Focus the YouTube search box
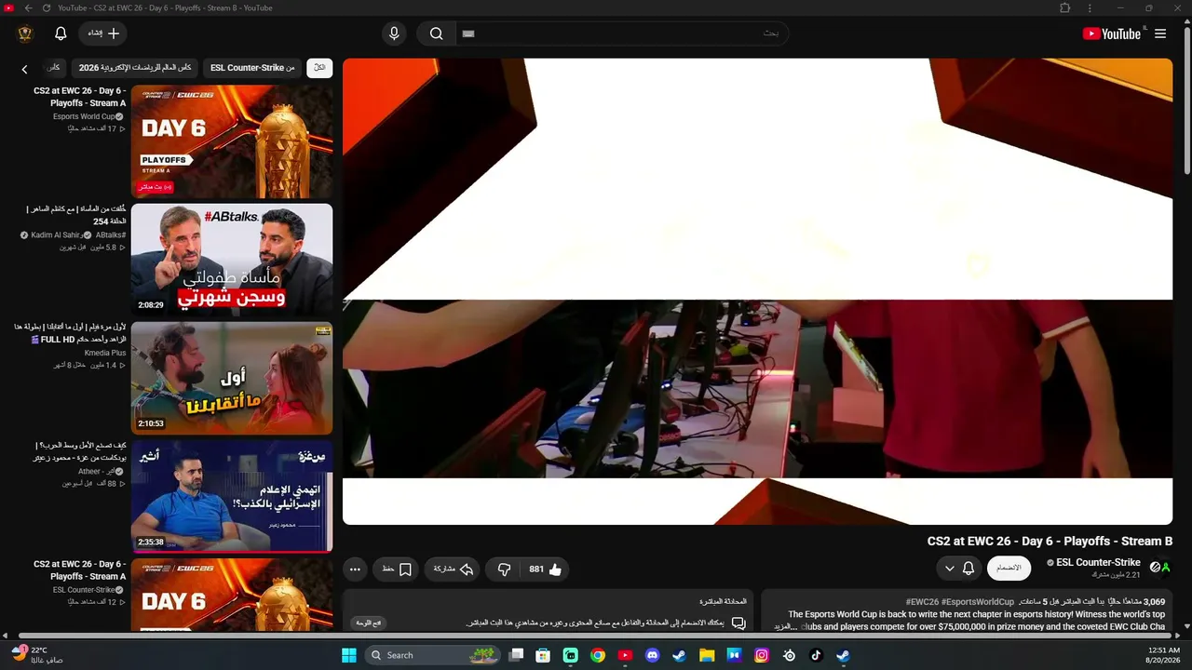The width and height of the screenshot is (1192, 670). point(622,33)
